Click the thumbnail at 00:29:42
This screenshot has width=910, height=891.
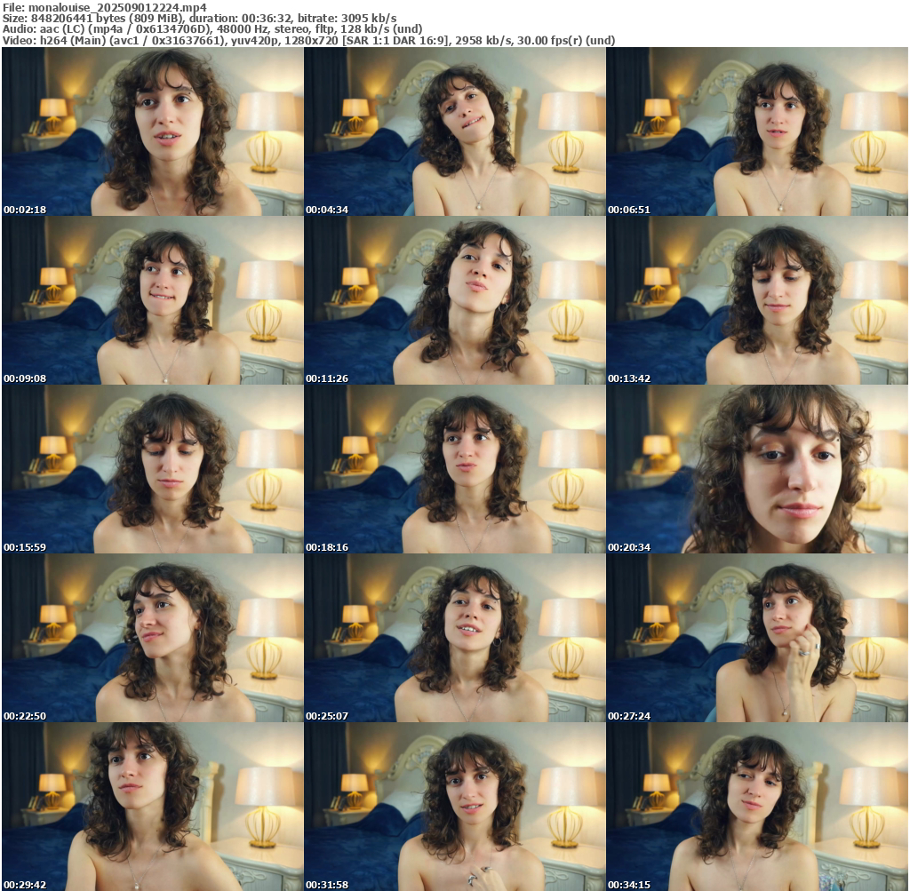point(153,807)
